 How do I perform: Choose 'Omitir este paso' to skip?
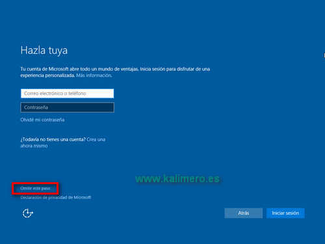click(35, 188)
